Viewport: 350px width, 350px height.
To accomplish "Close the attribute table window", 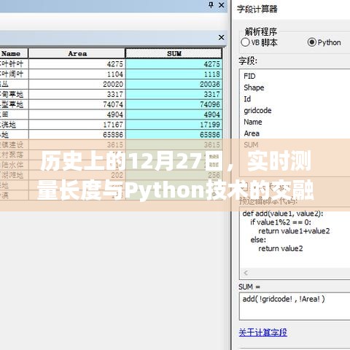I will pyautogui.click(x=221, y=37).
